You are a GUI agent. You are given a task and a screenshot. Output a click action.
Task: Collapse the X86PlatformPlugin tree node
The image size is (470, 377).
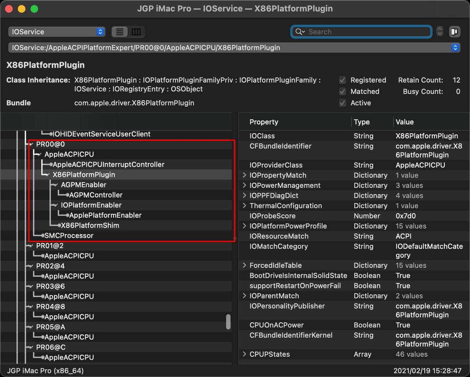(47, 175)
